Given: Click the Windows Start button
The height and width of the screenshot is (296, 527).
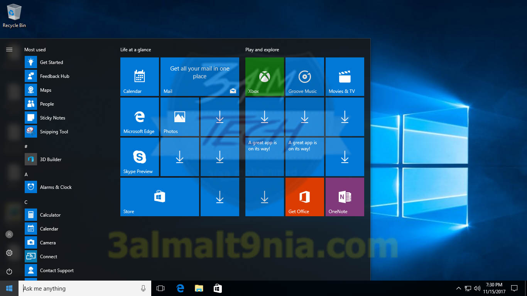Looking at the screenshot, I should pos(9,288).
